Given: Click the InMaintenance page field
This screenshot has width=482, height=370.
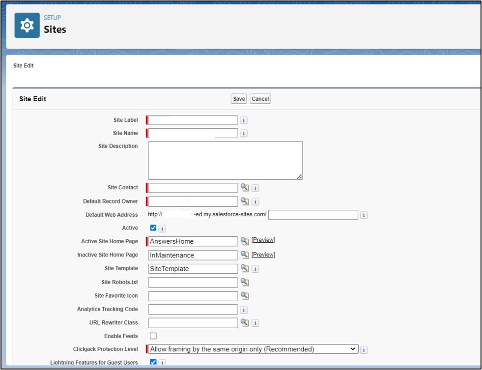Looking at the screenshot, I should (x=193, y=255).
